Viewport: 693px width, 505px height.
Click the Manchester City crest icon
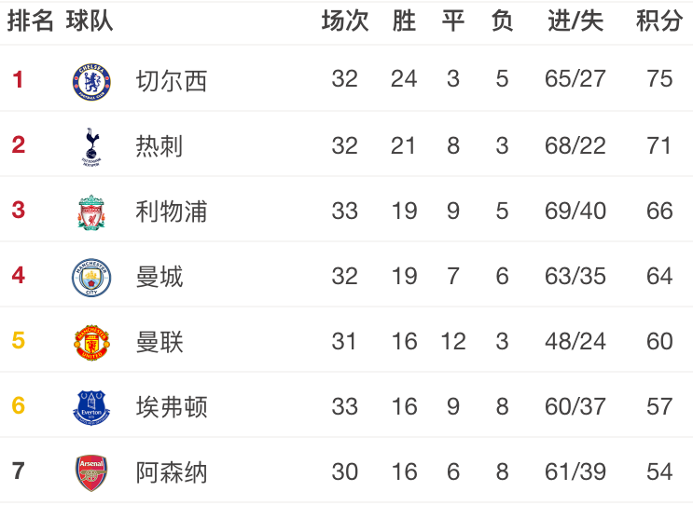click(x=91, y=278)
